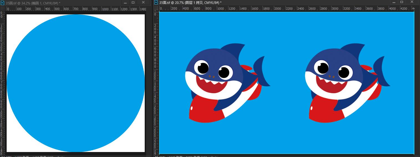Activate the 35圆.tif document title bar

coord(75,3)
